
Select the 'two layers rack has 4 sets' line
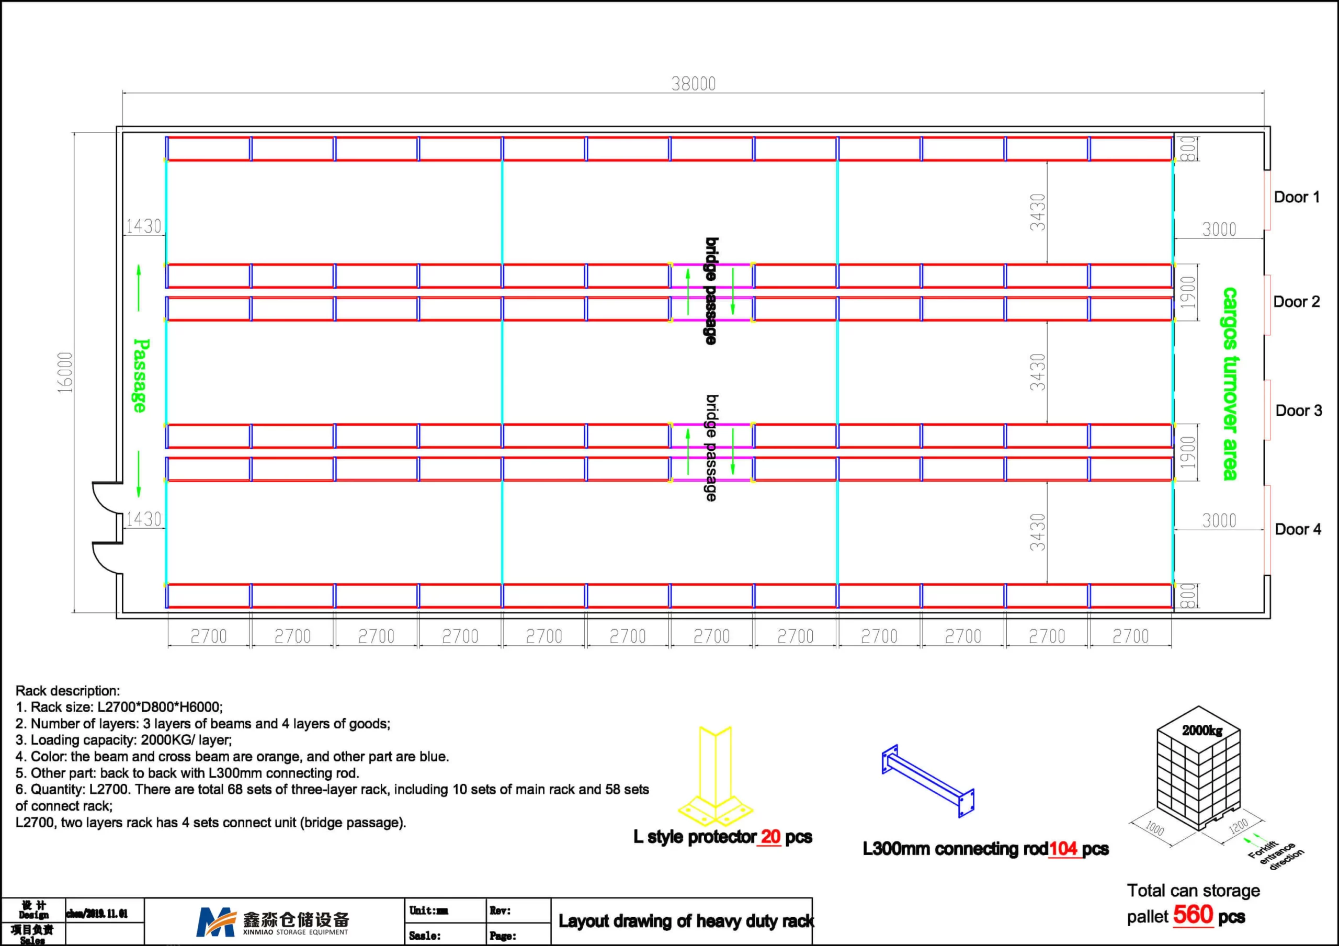point(211,823)
